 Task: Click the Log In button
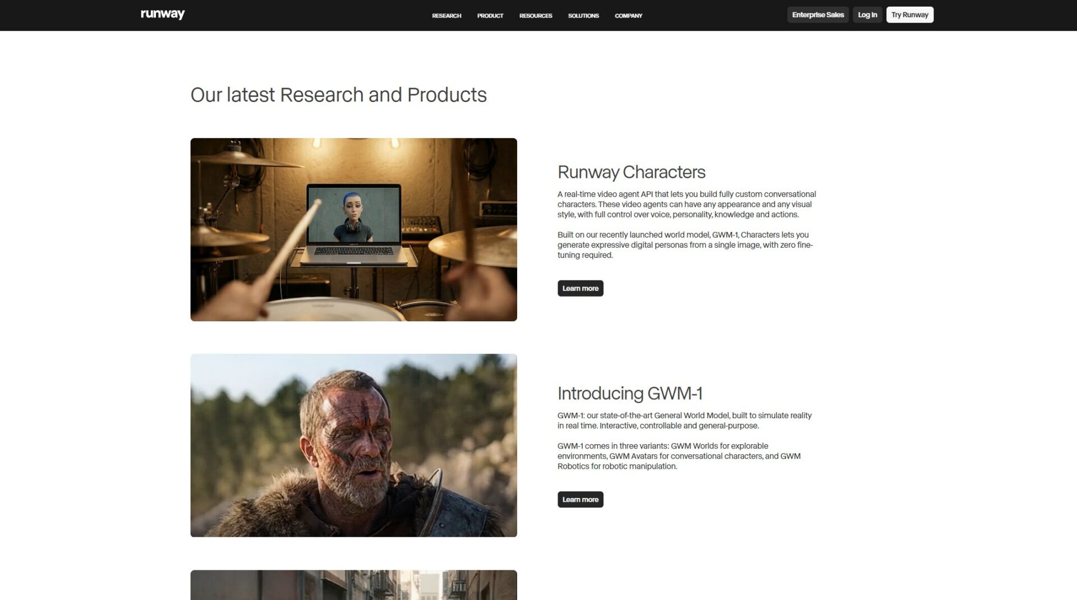pos(867,15)
